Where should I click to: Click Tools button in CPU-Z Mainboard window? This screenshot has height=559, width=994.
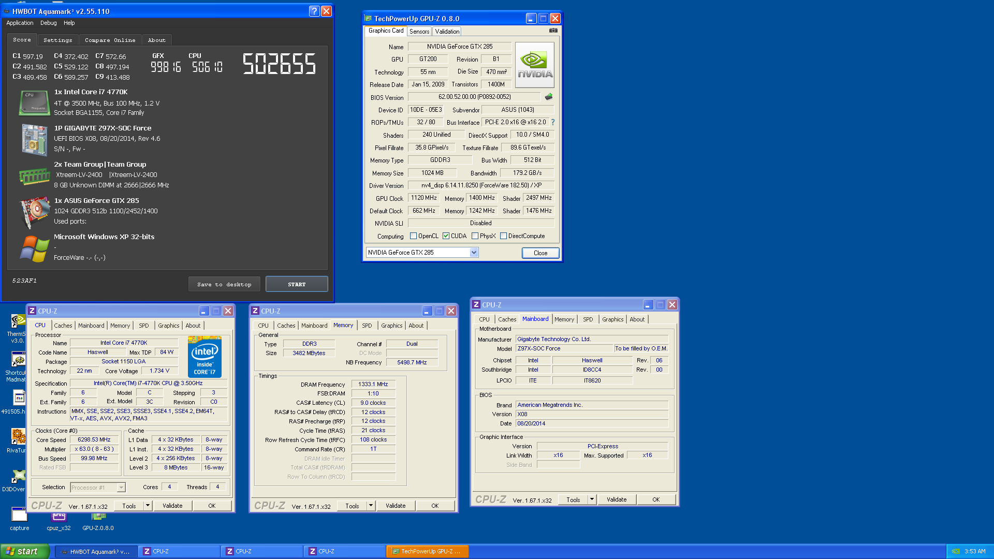pos(573,499)
